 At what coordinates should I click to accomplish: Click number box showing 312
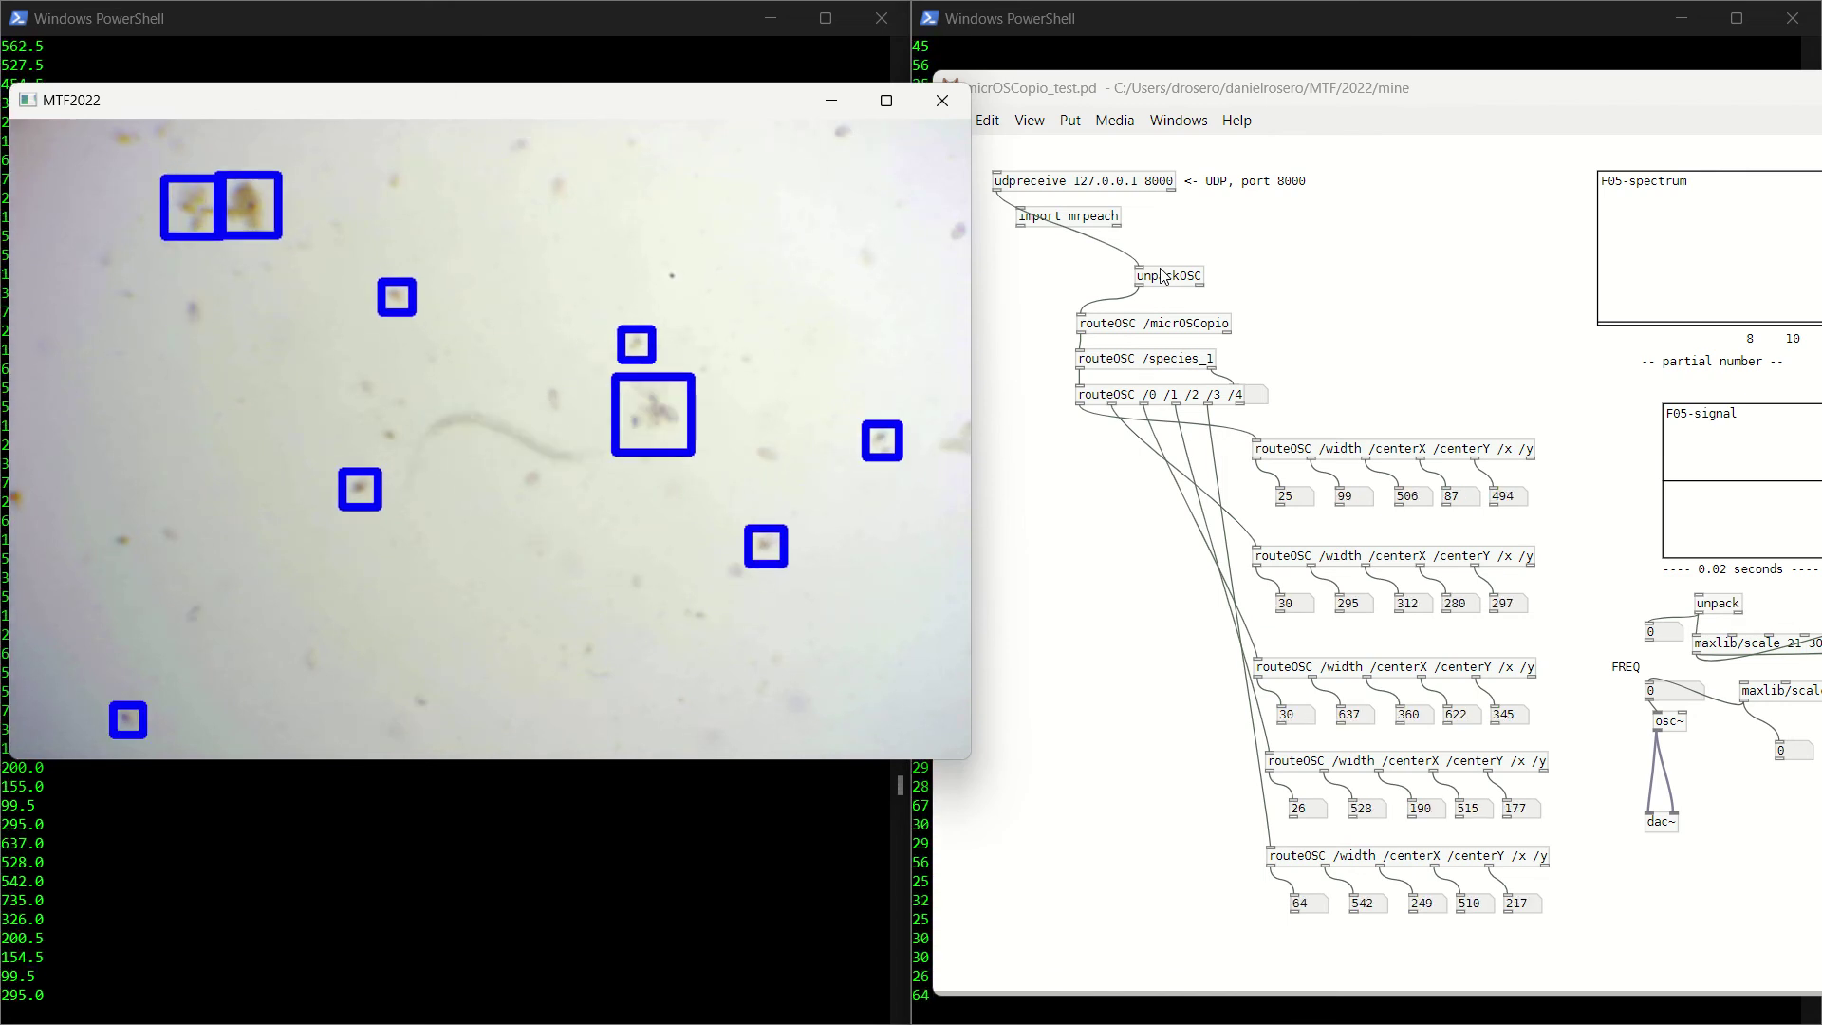coord(1413,604)
